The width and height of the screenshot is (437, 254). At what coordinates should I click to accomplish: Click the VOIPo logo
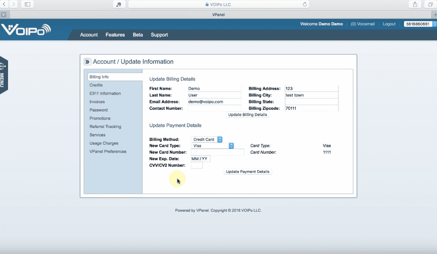point(26,30)
